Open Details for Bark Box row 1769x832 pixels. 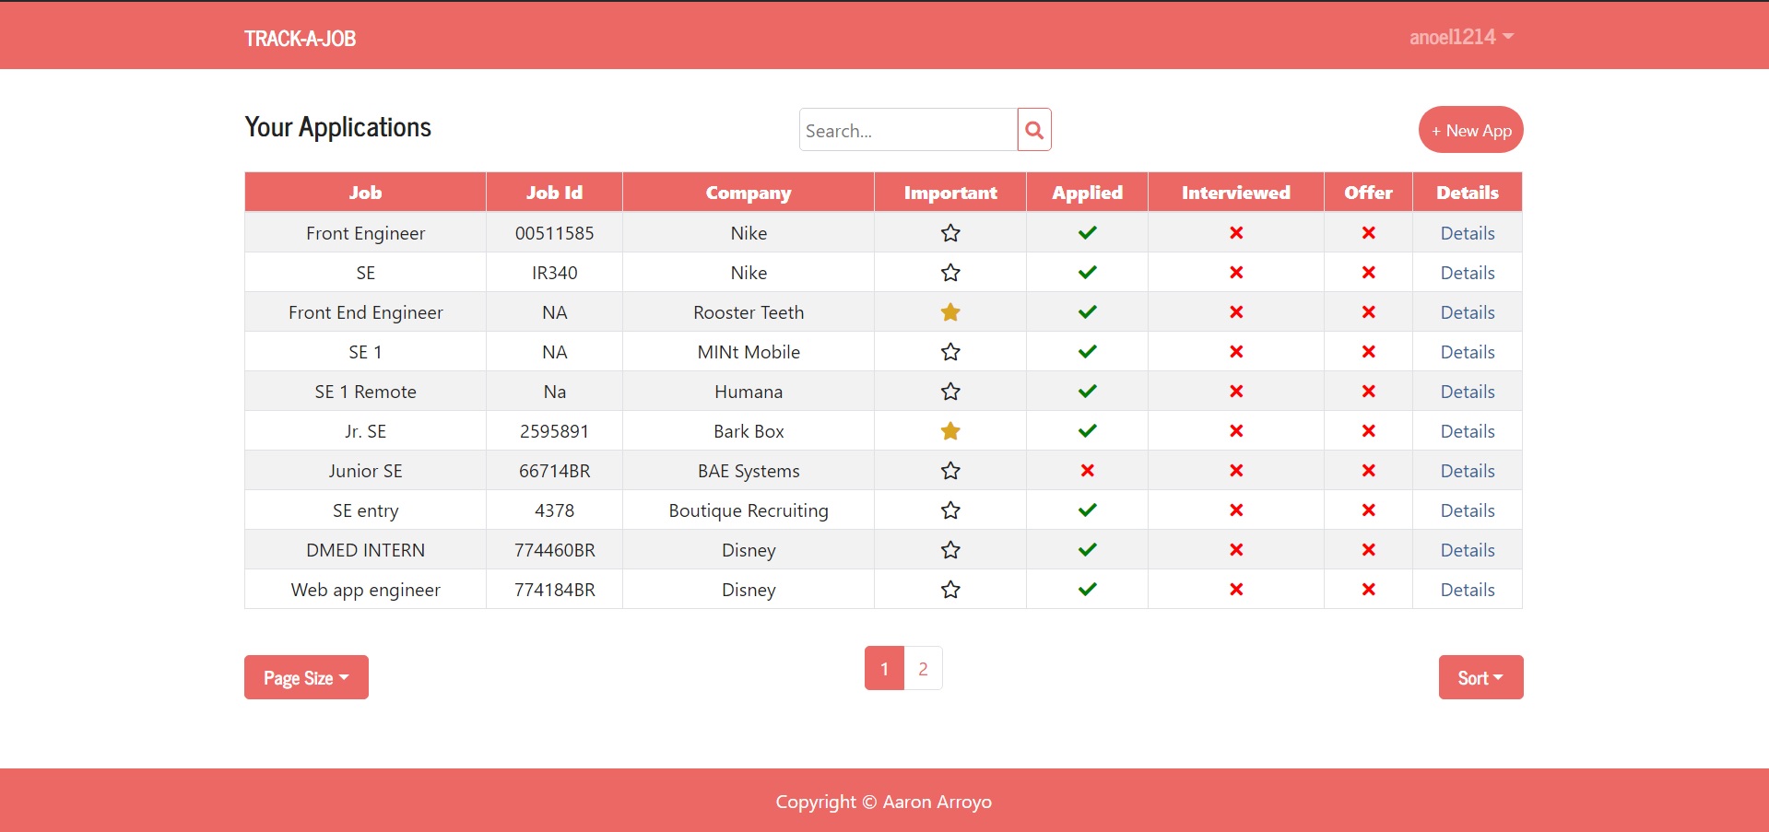[x=1468, y=431]
